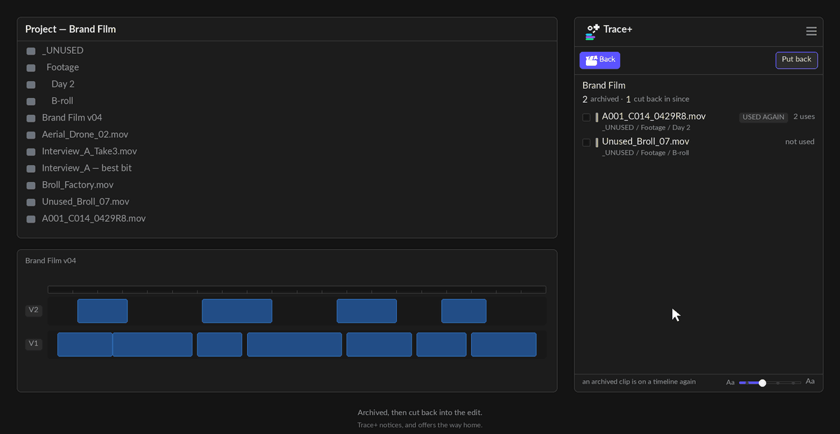The width and height of the screenshot is (840, 434).
Task: Click the Put back button
Action: [797, 60]
